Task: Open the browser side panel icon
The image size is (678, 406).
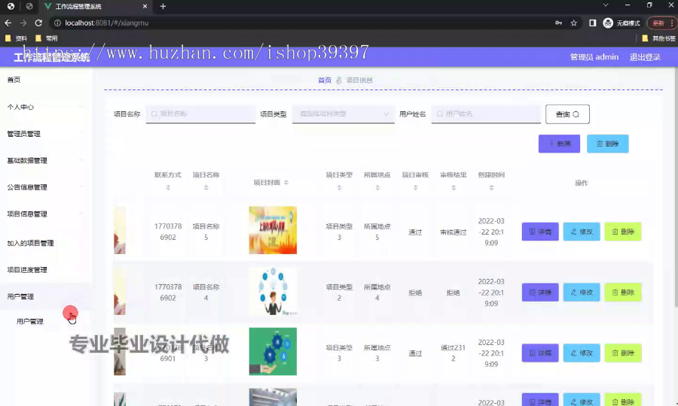Action: [593, 23]
